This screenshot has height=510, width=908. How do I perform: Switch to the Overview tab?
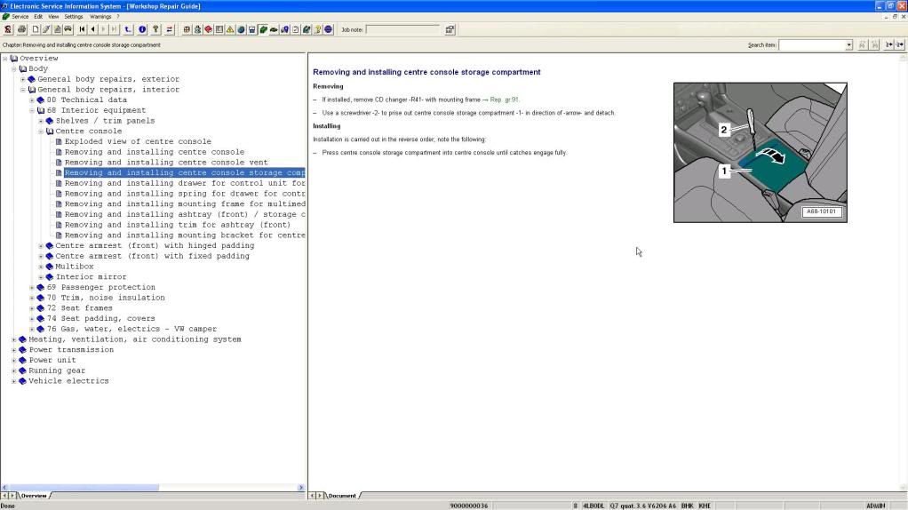click(x=34, y=496)
